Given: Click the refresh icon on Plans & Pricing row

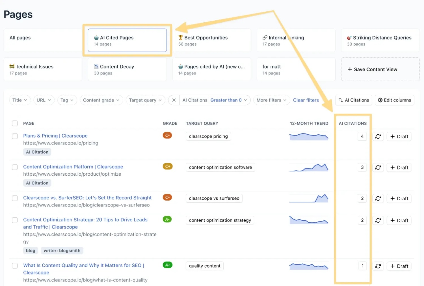Looking at the screenshot, I should [x=378, y=136].
